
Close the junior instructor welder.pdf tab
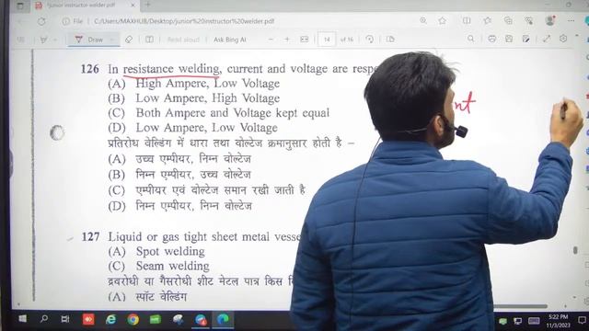[133, 6]
